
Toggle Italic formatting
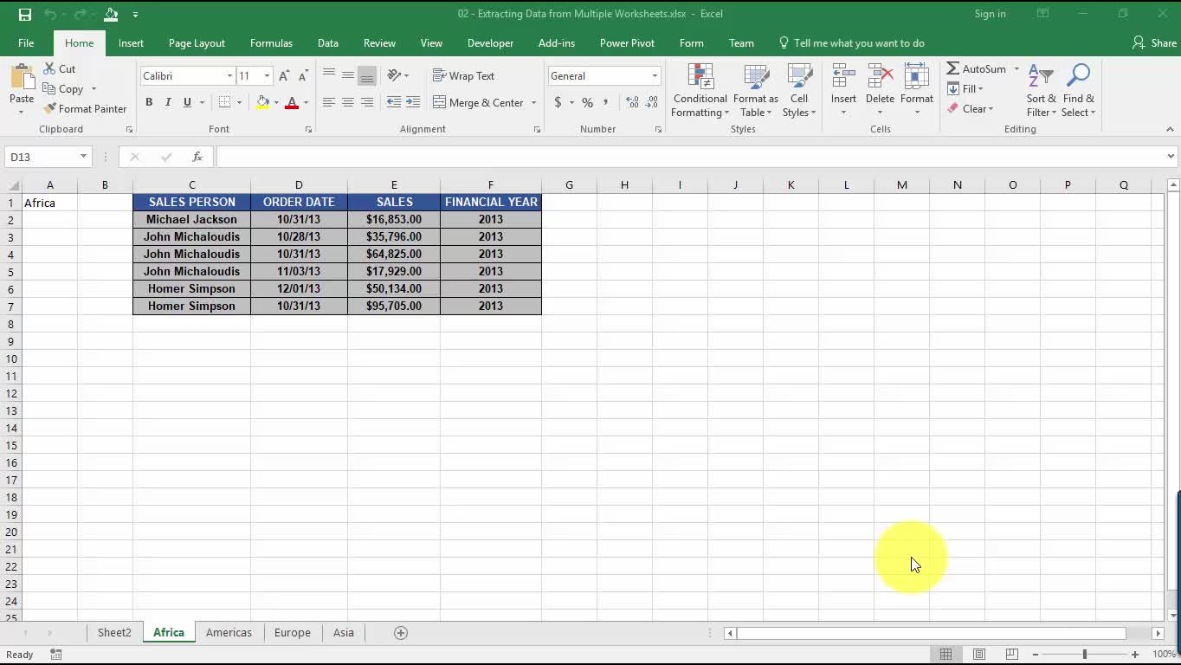[168, 102]
